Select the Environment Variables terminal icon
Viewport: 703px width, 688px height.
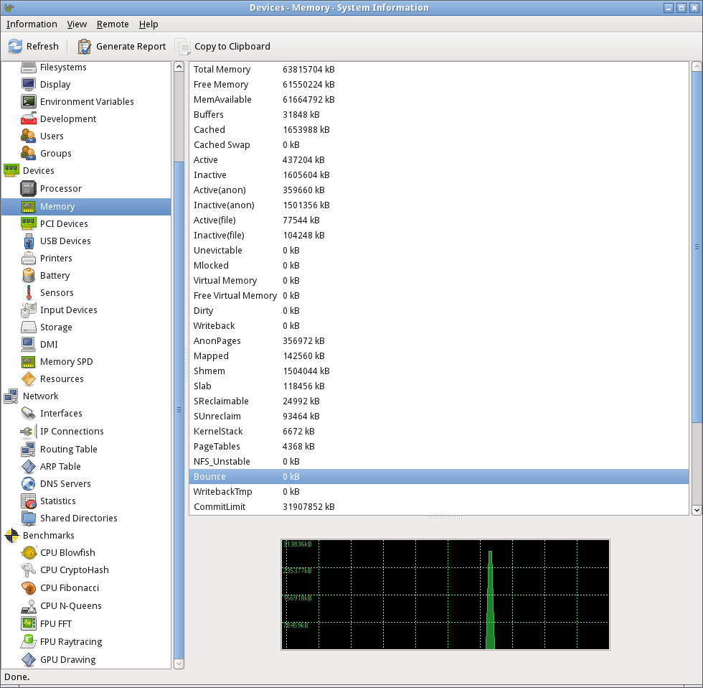pos(29,101)
